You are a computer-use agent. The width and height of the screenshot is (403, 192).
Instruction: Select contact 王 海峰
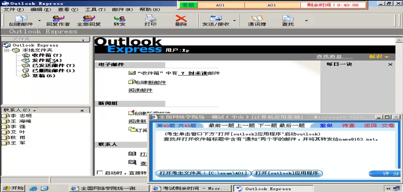coord(21,121)
